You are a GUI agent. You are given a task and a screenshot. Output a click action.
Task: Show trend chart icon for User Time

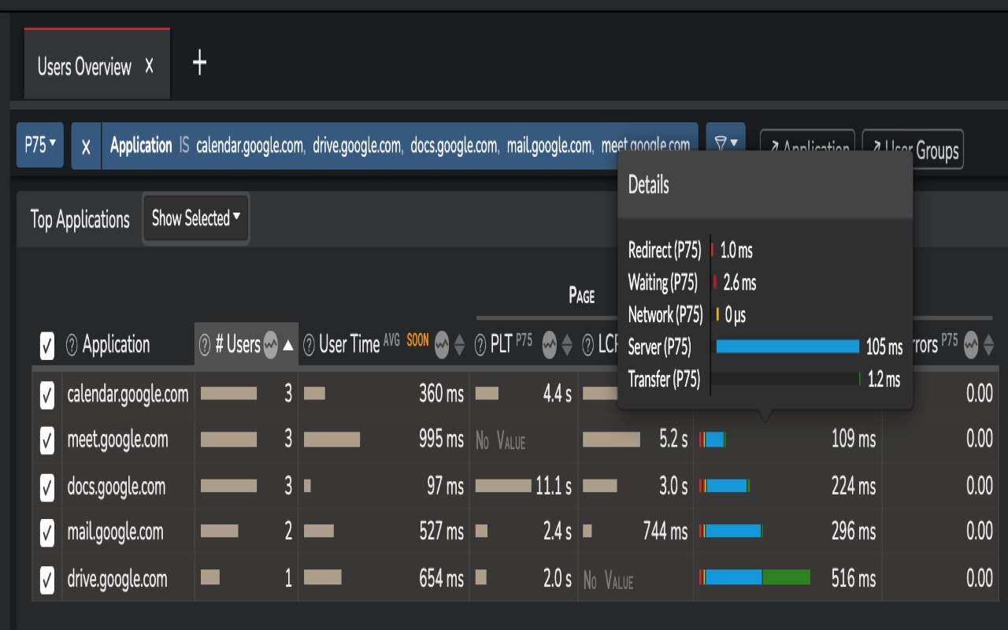click(442, 345)
